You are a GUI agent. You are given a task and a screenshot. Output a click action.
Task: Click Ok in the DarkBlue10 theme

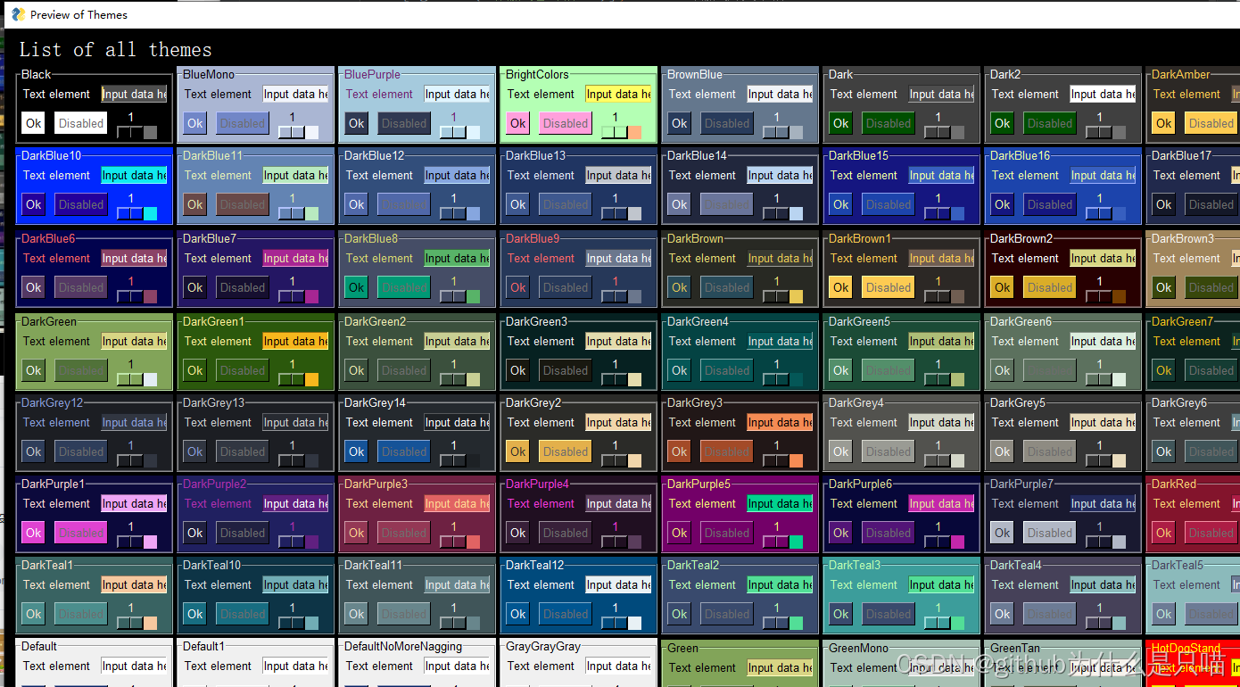click(34, 204)
